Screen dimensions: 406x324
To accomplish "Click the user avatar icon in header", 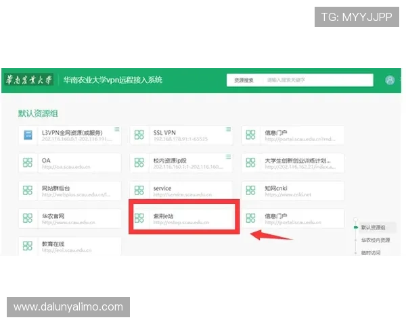I will coord(390,80).
